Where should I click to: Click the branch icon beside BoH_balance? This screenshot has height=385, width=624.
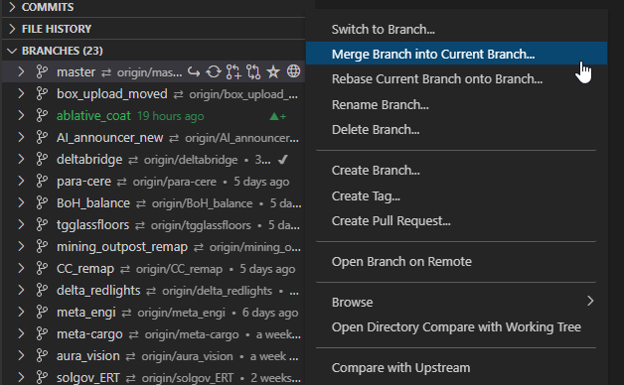42,203
